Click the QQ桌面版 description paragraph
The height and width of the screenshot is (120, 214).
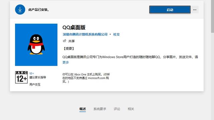tap(130, 57)
